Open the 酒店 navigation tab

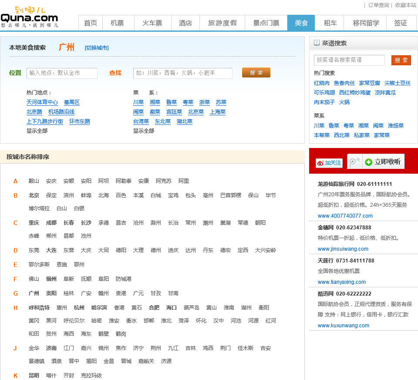pyautogui.click(x=185, y=23)
